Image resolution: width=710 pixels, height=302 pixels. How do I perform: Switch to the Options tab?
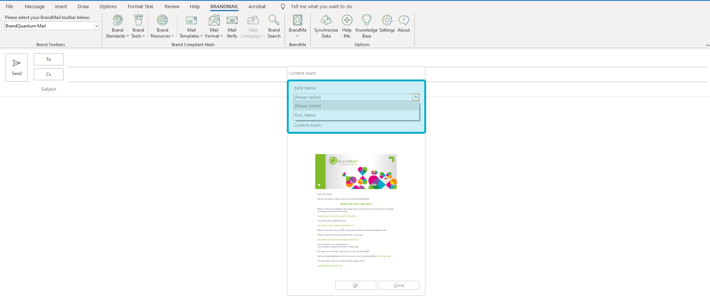pyautogui.click(x=108, y=7)
